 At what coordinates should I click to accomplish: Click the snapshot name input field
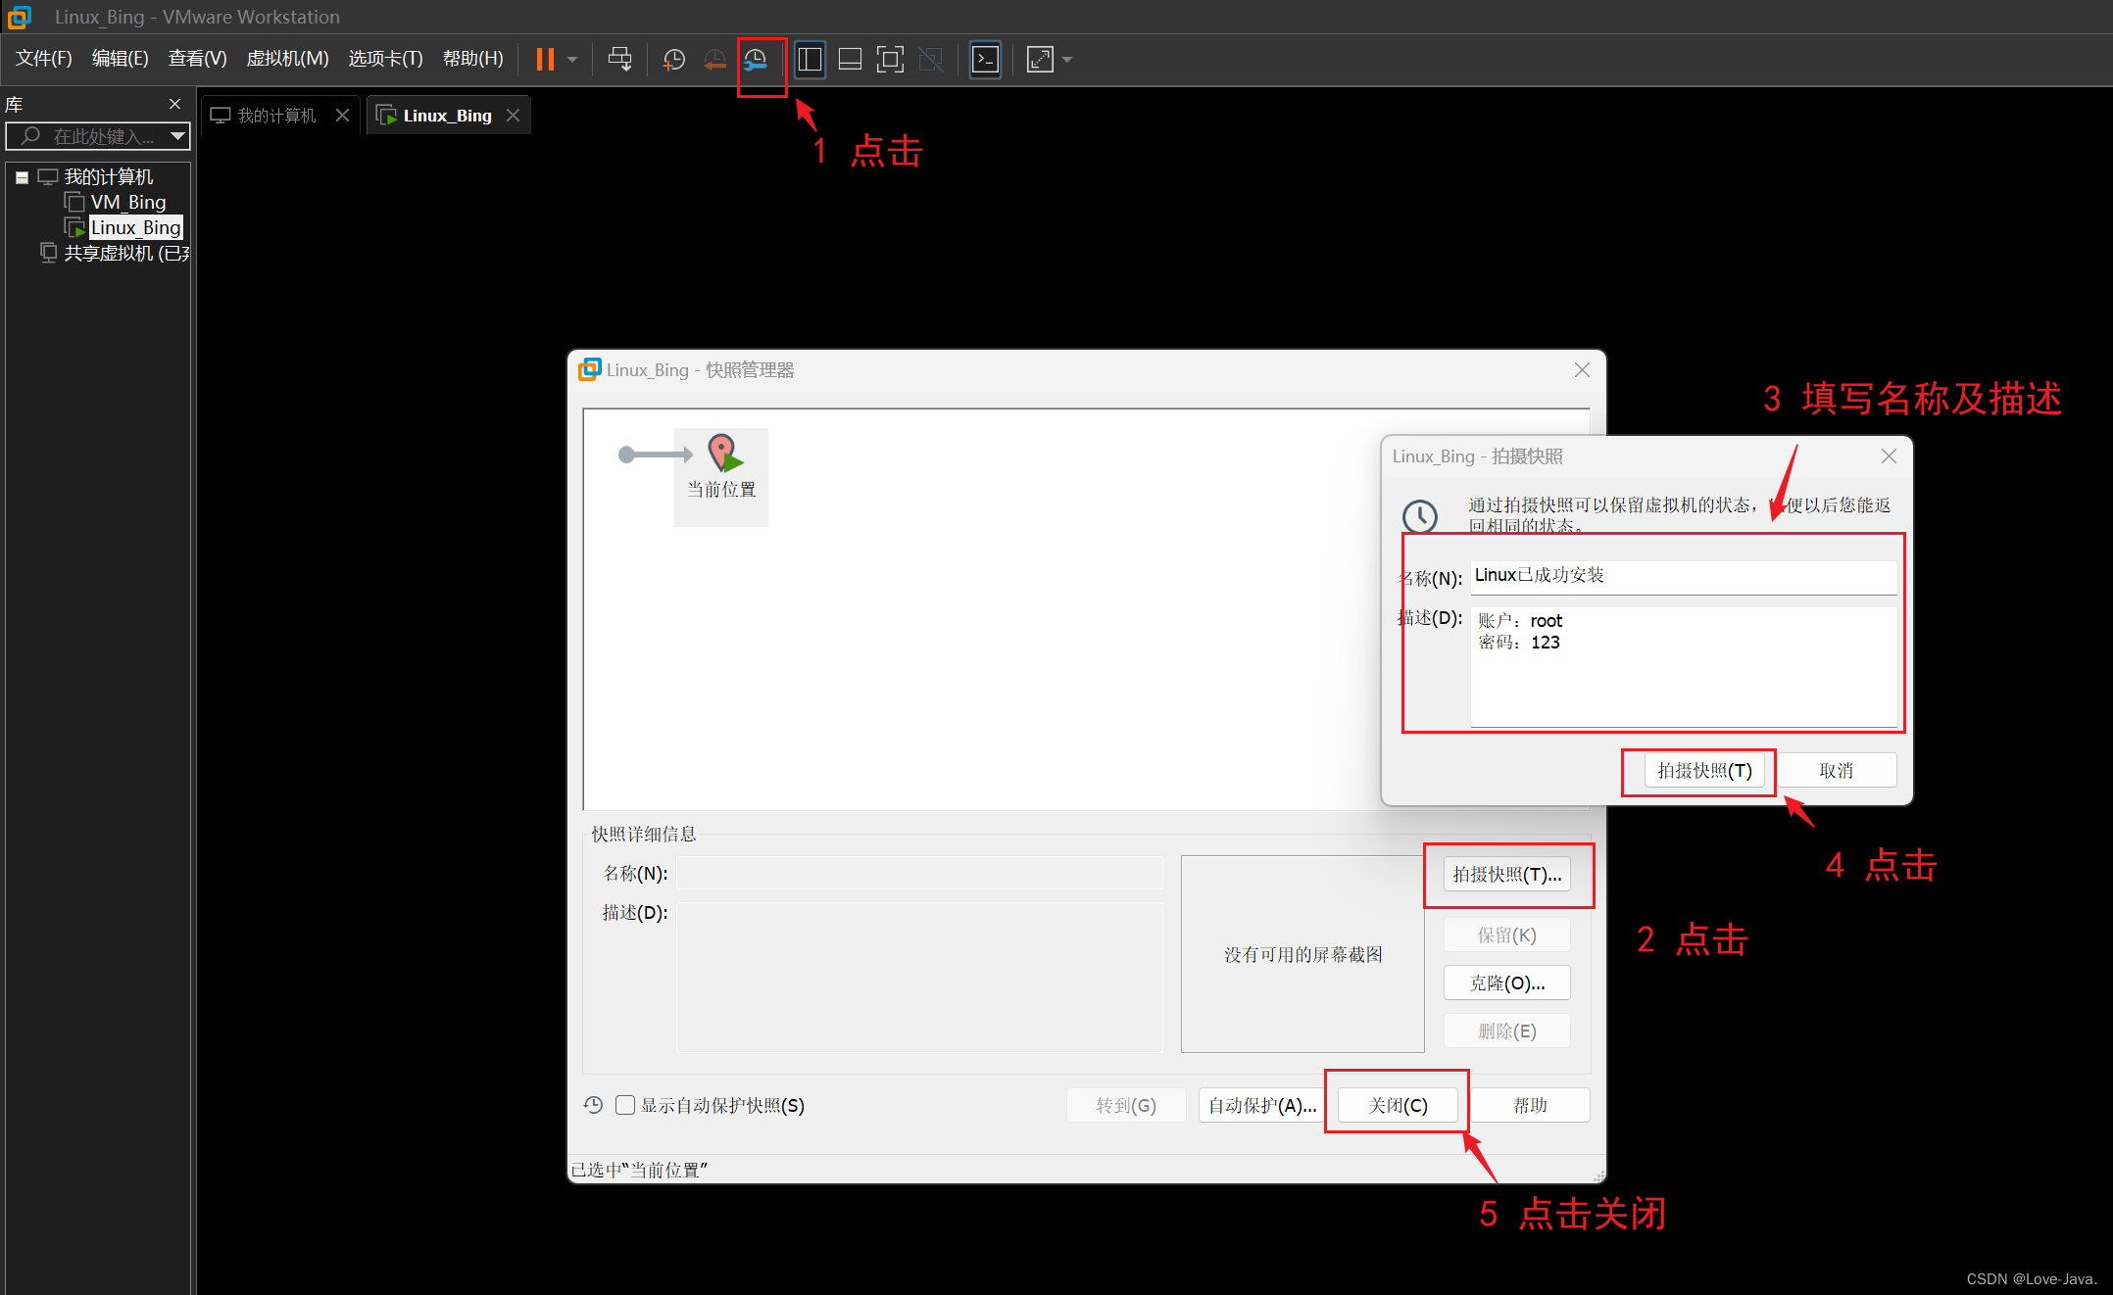click(x=1683, y=576)
